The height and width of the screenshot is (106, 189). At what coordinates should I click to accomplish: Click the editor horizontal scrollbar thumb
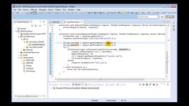[x=100, y=79]
